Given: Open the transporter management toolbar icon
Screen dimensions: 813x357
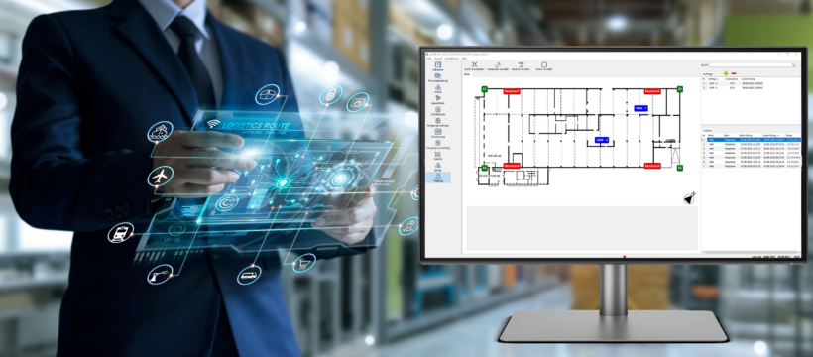Looking at the screenshot, I should click(498, 65).
